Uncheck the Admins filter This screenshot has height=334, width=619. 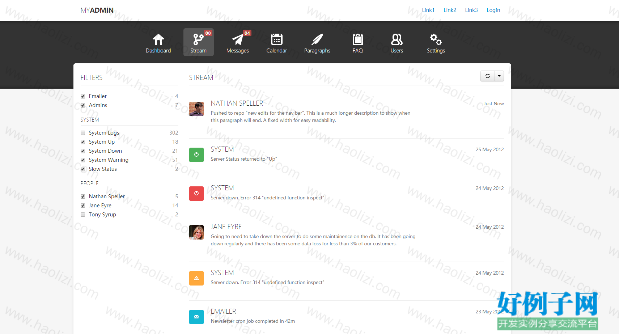(x=83, y=105)
